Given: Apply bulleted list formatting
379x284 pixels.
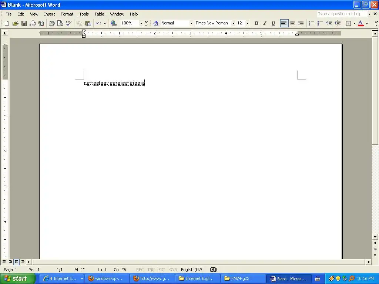Looking at the screenshot, I should pyautogui.click(x=320, y=23).
